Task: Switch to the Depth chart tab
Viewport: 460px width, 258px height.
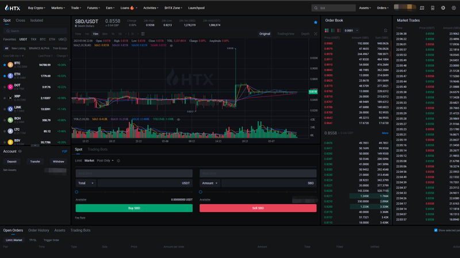Action: pyautogui.click(x=305, y=34)
